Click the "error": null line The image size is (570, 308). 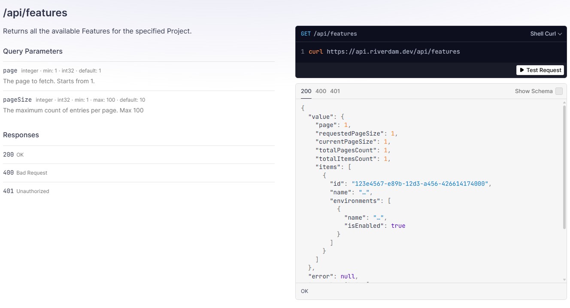point(333,276)
